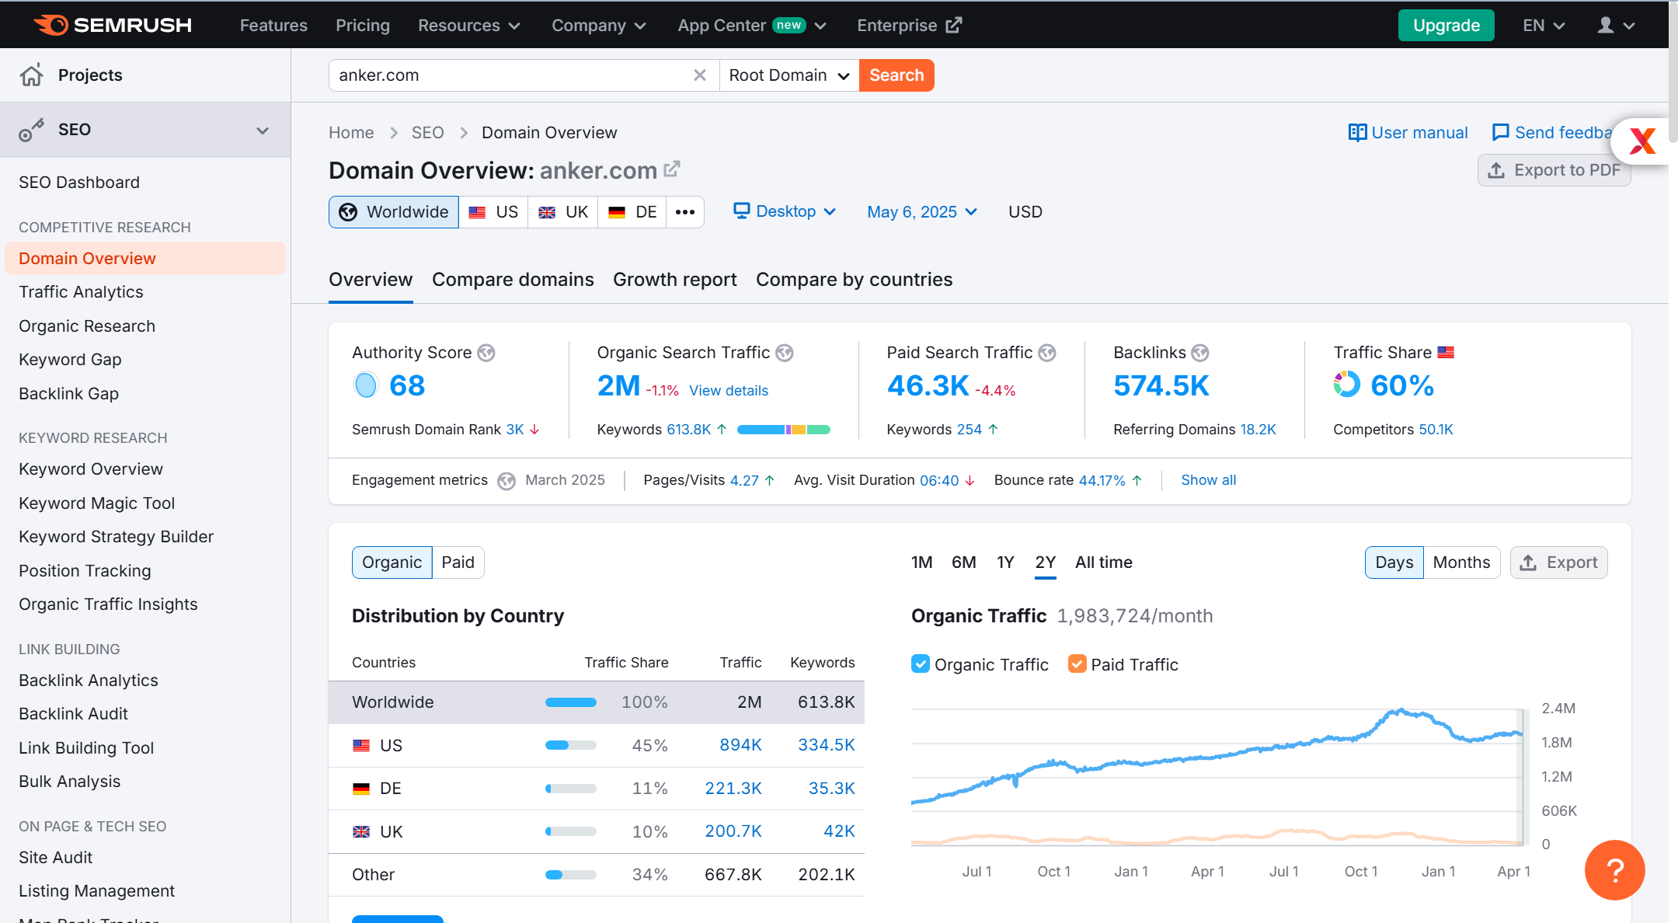Viewport: 1678px width, 923px height.
Task: Click the Semrush logo icon
Action: click(x=51, y=25)
